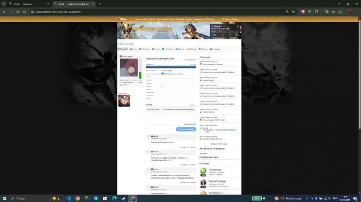Select the 'Друзья' profile tab
This screenshot has height=202, width=361.
pos(180,49)
